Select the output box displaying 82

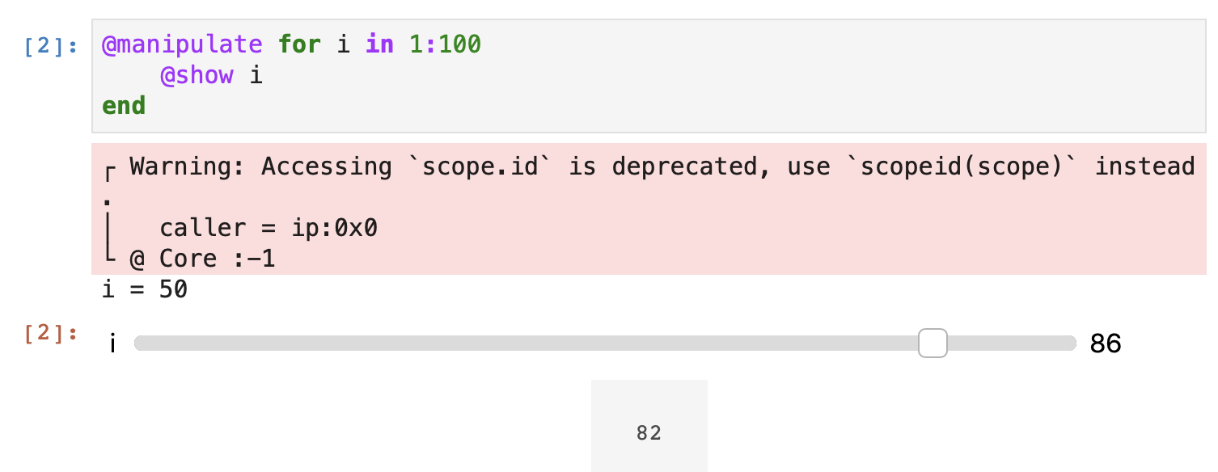pos(649,426)
